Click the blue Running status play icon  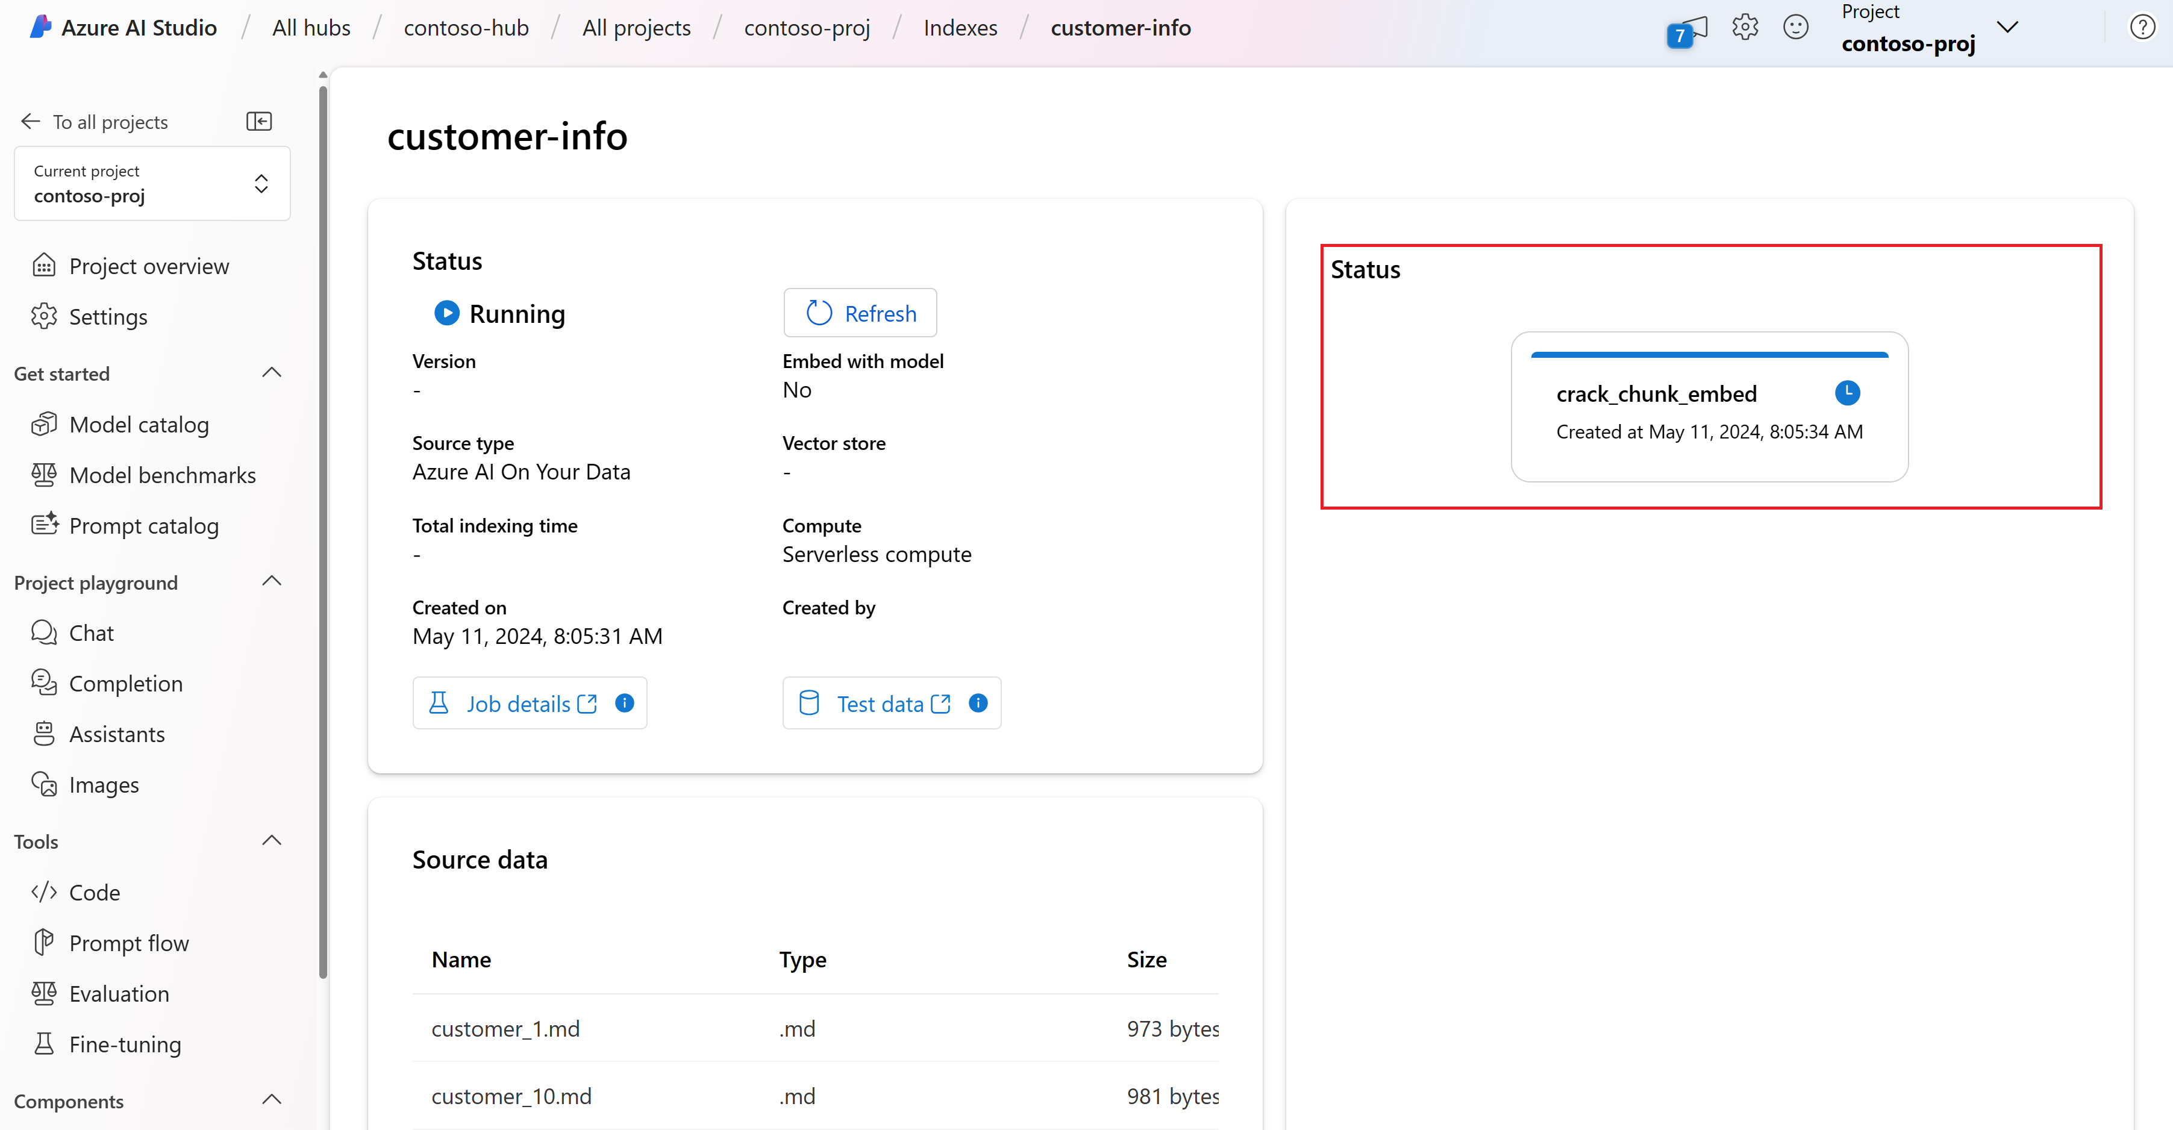(x=446, y=313)
